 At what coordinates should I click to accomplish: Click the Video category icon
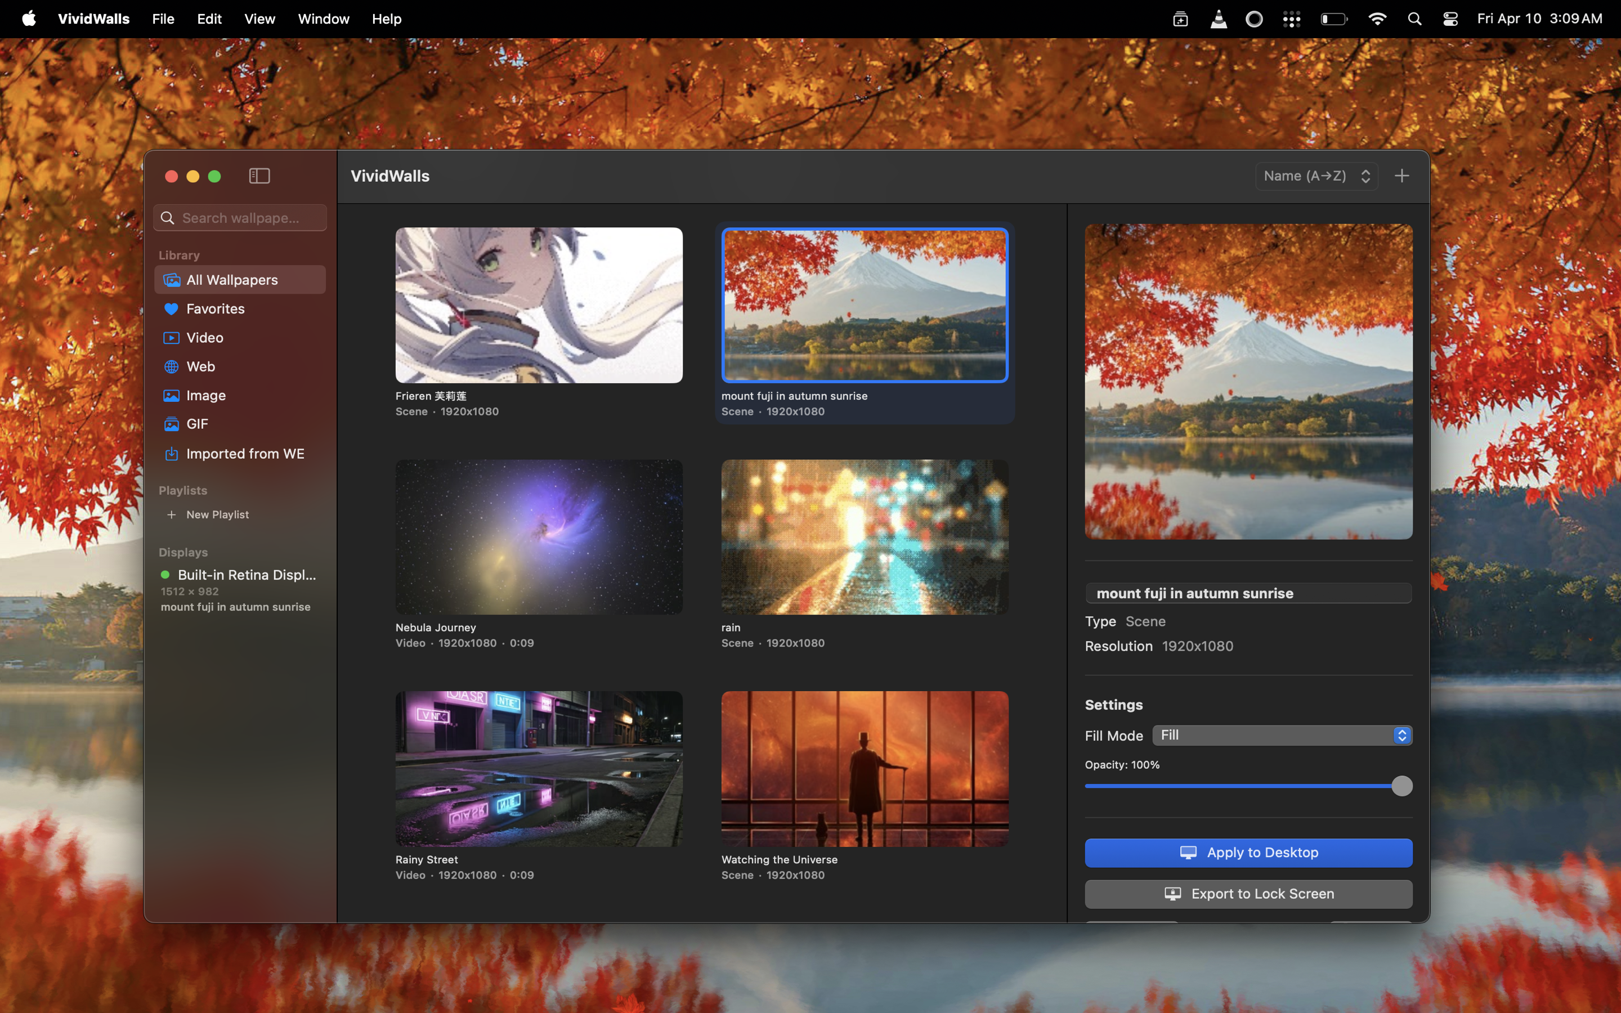[172, 338]
